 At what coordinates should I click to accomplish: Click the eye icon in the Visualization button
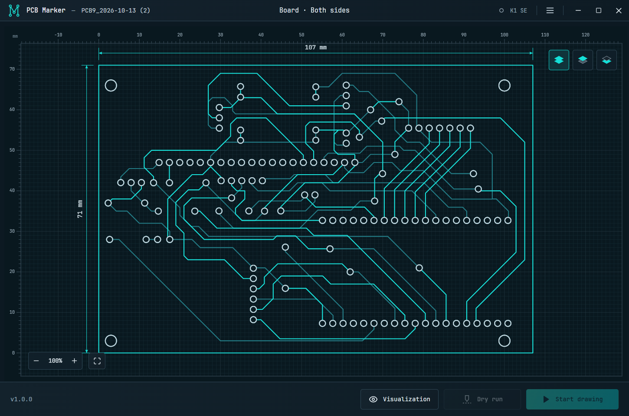[x=373, y=399]
